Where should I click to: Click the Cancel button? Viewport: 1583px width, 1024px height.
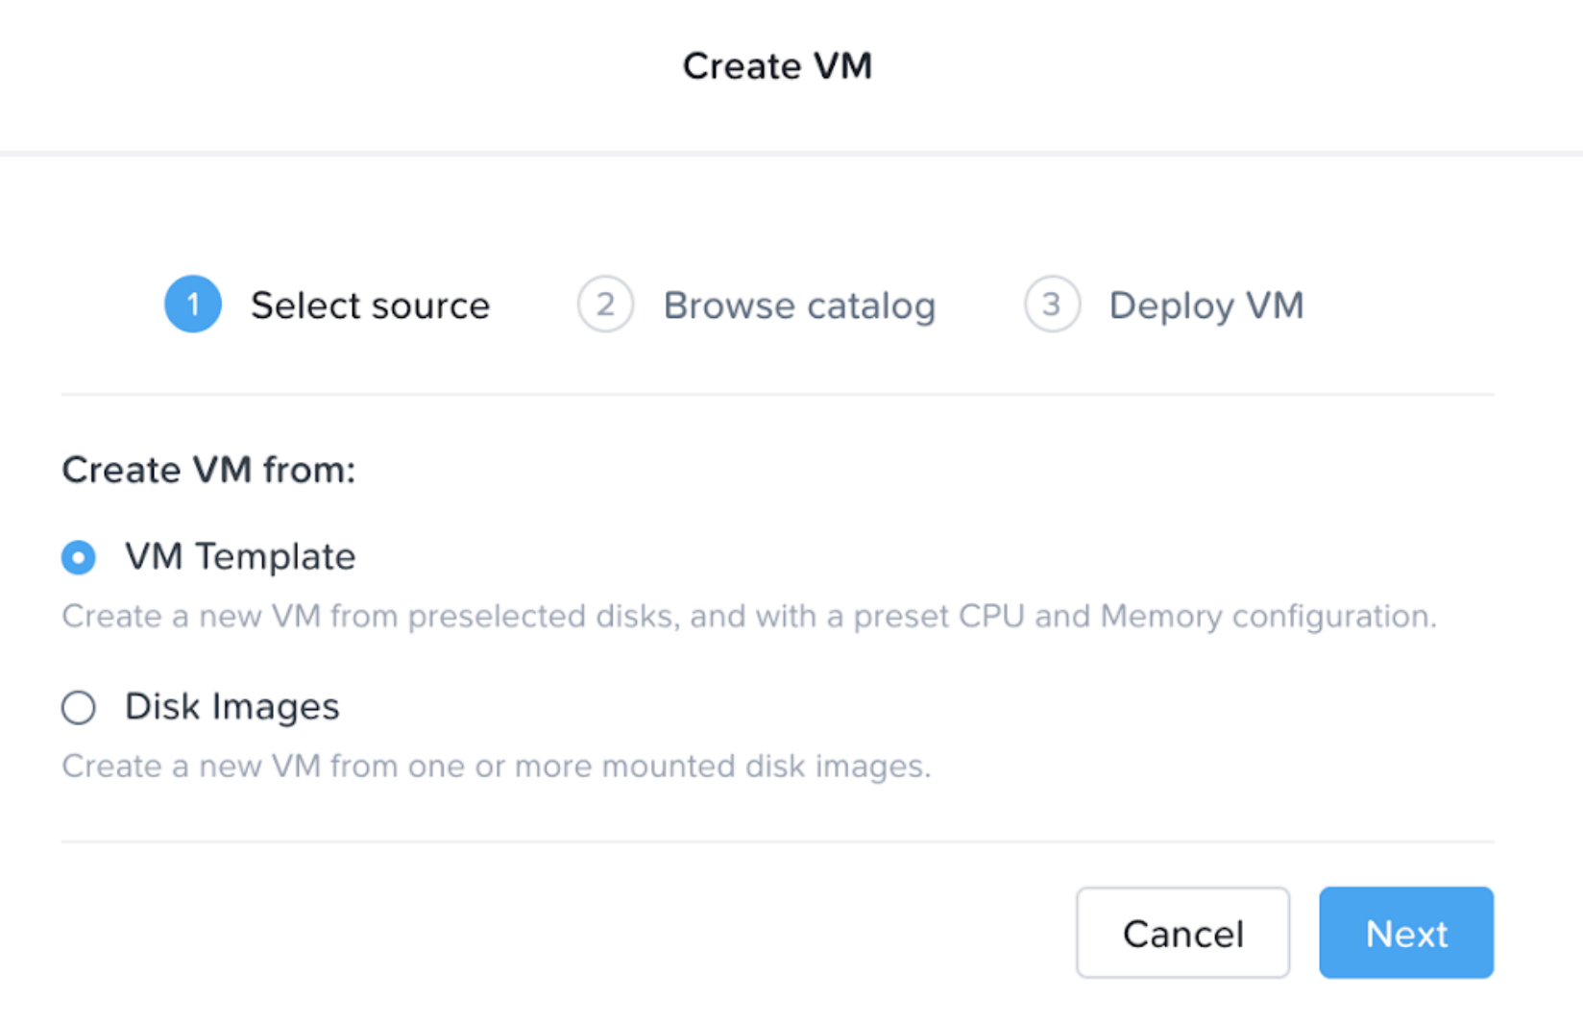point(1182,933)
